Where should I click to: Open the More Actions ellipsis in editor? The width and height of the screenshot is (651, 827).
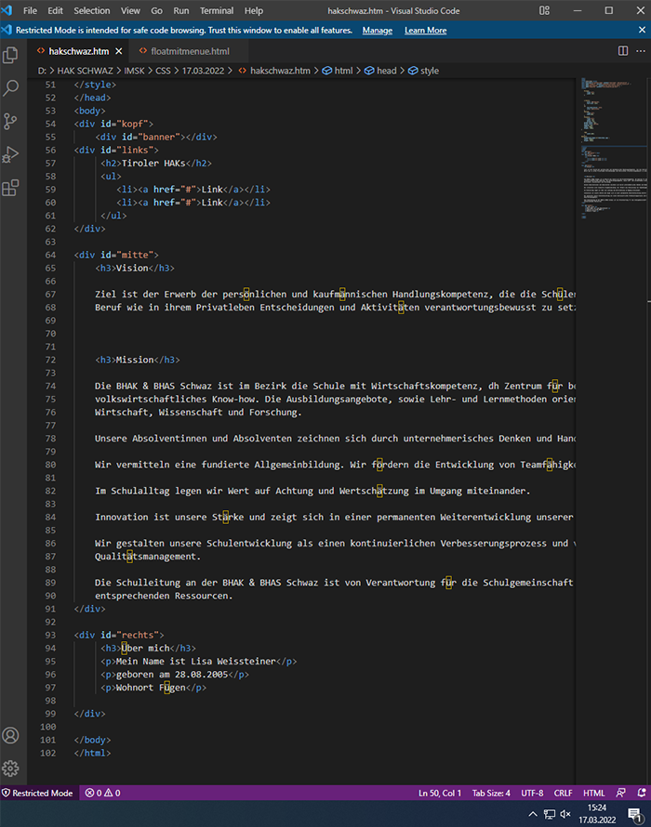639,50
